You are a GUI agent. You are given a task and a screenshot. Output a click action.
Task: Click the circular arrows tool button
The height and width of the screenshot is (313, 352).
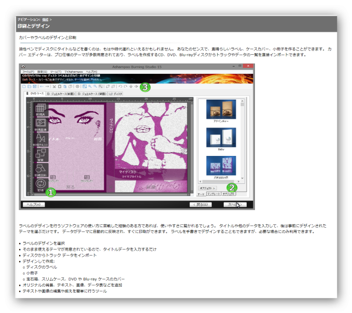(41, 185)
